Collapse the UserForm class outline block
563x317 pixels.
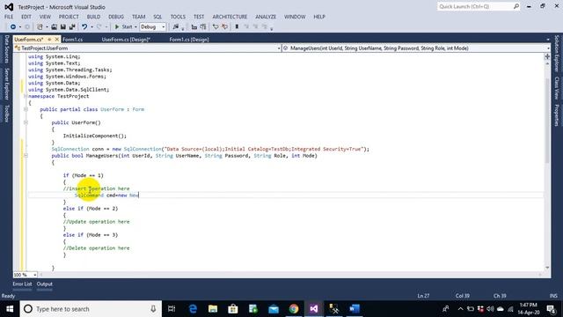(26, 109)
